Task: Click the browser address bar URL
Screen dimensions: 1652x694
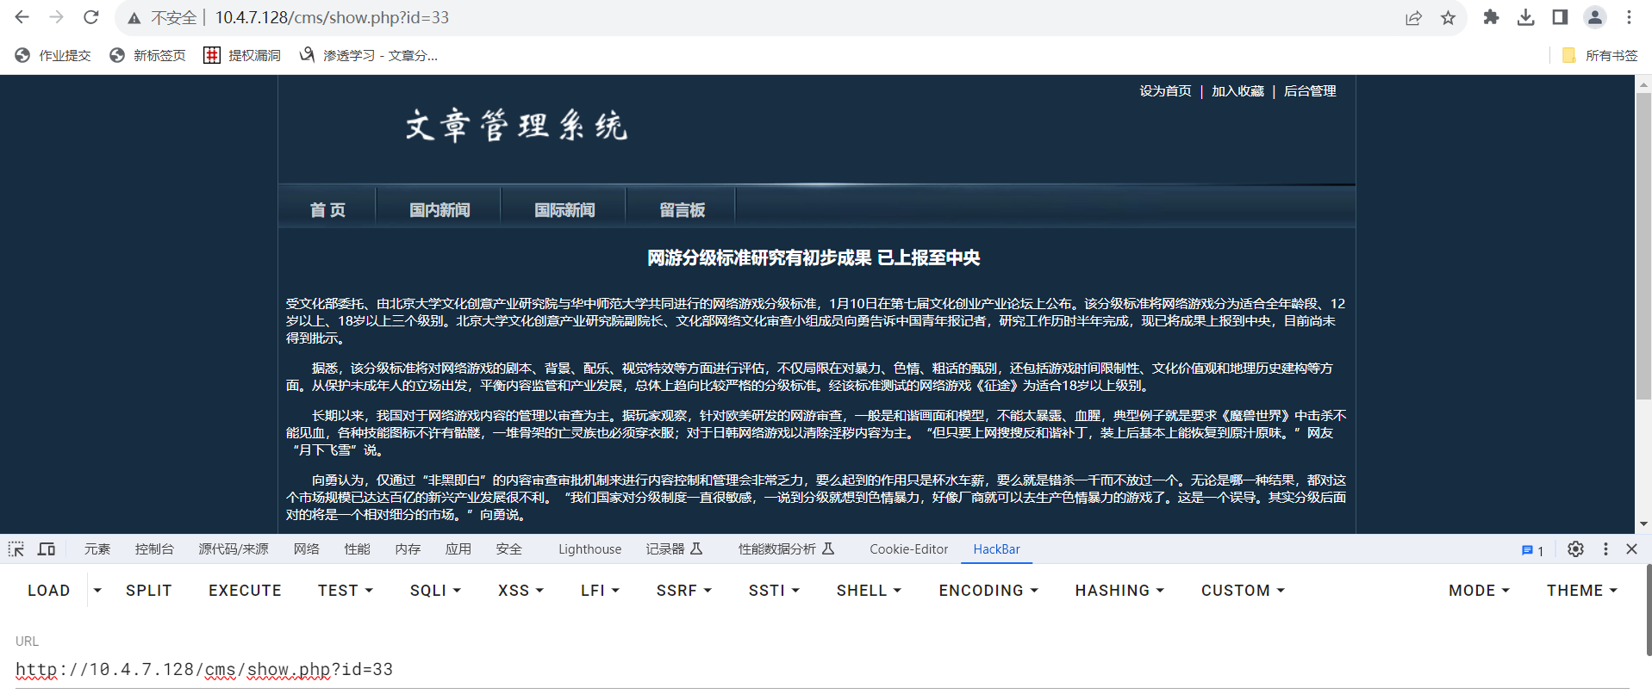Action: pyautogui.click(x=332, y=18)
